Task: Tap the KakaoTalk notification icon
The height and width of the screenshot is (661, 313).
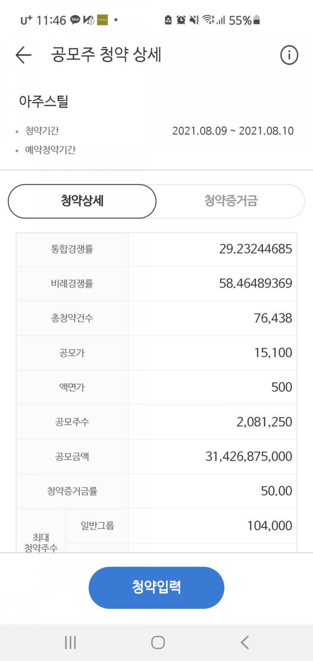Action: click(75, 20)
